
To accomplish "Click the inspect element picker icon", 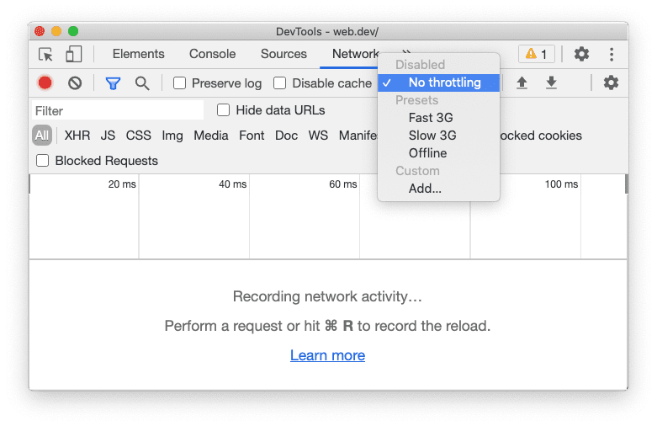I will pyautogui.click(x=45, y=54).
